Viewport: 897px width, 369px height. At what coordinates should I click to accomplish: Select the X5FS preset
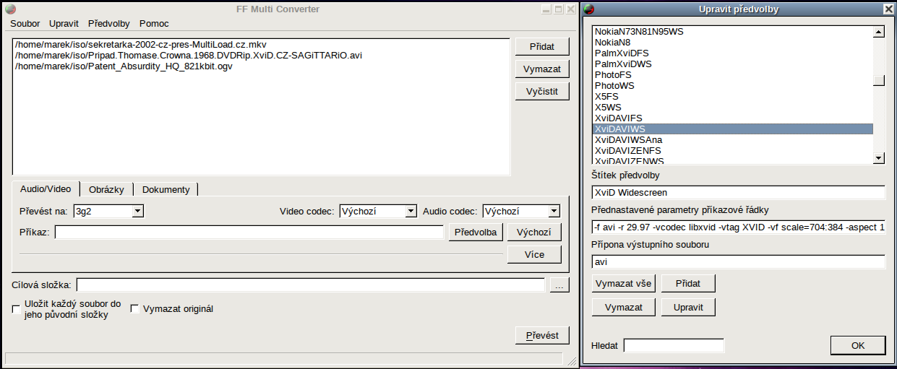(732, 97)
